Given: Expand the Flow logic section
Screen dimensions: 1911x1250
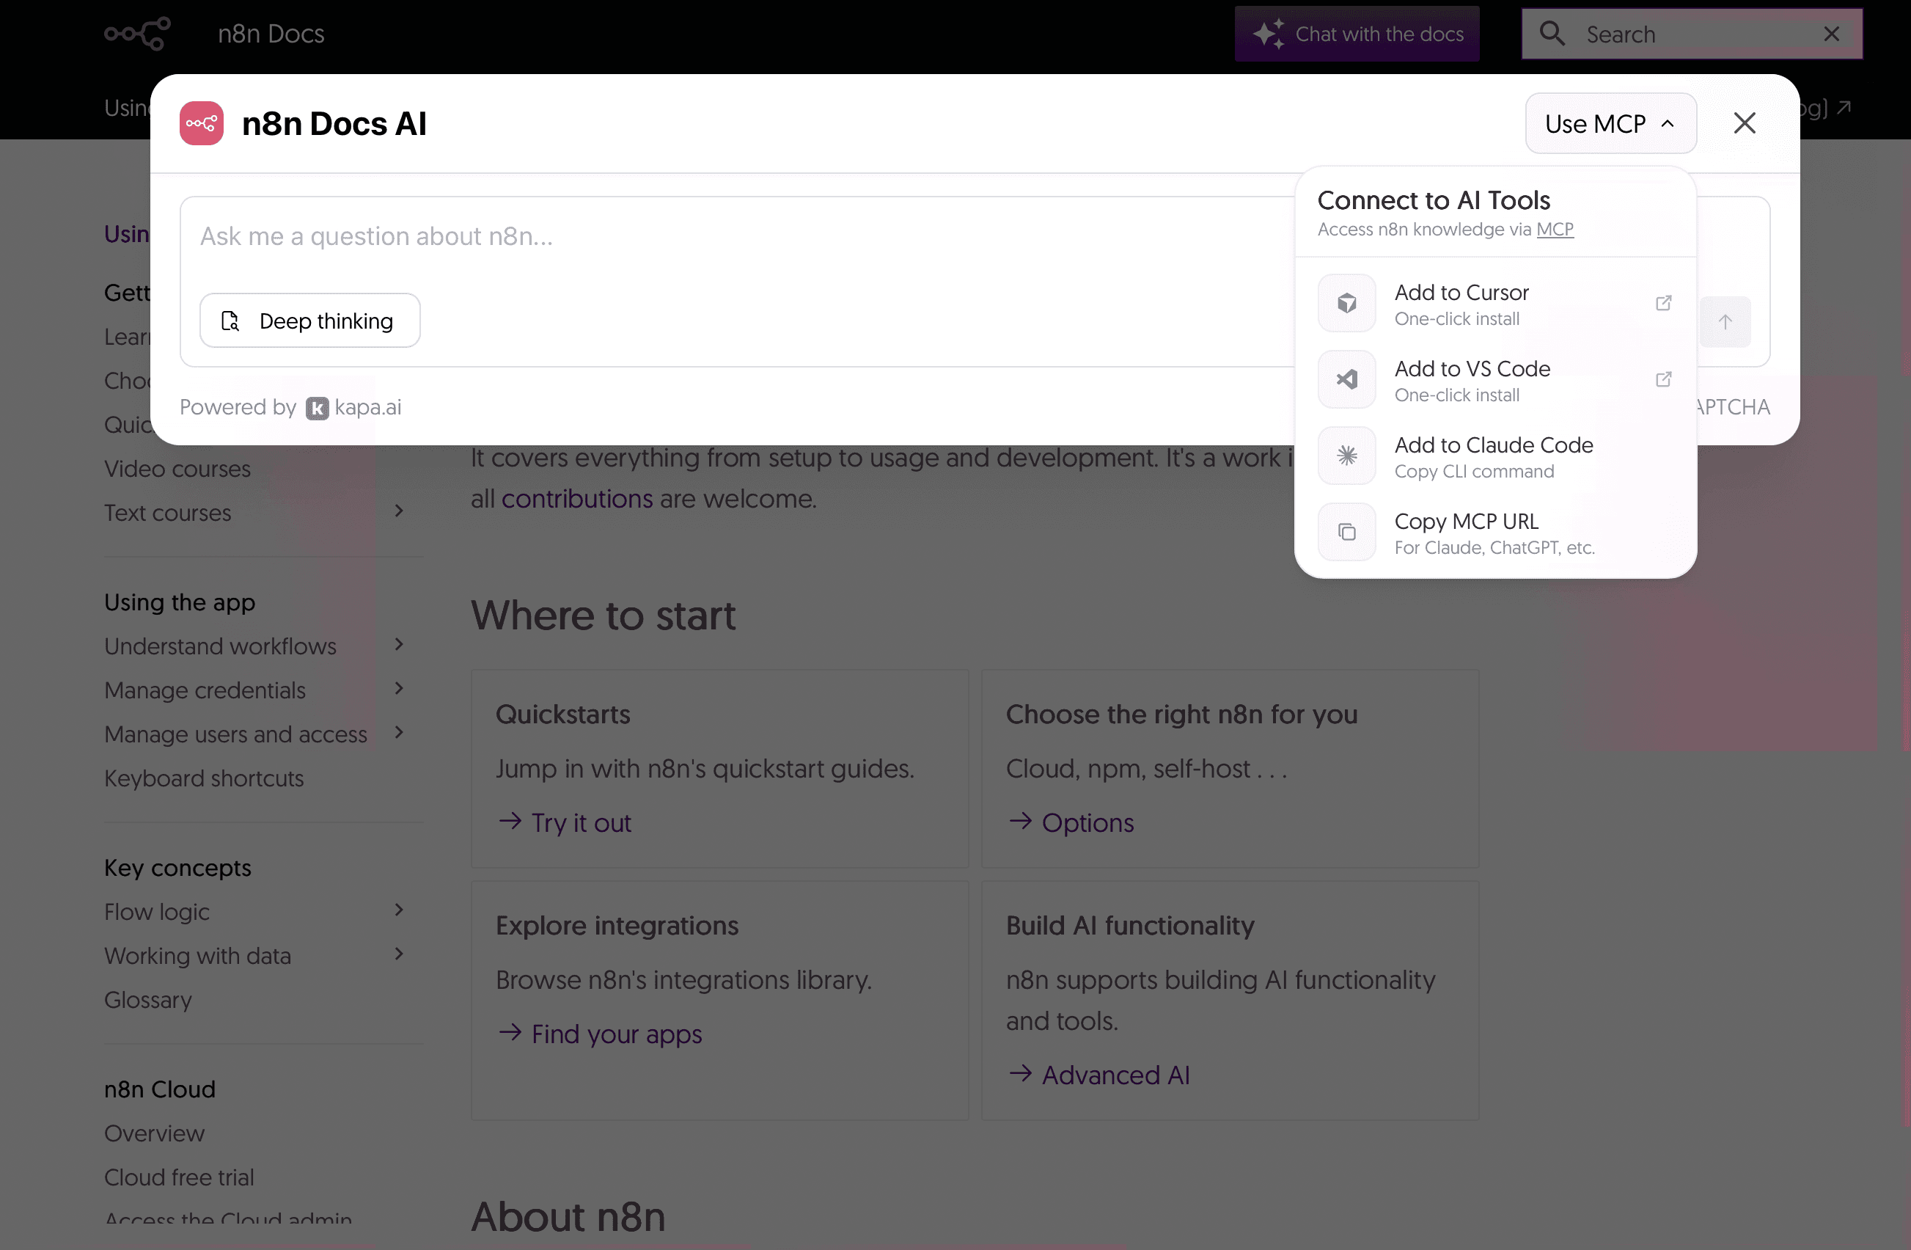Looking at the screenshot, I should tap(398, 910).
